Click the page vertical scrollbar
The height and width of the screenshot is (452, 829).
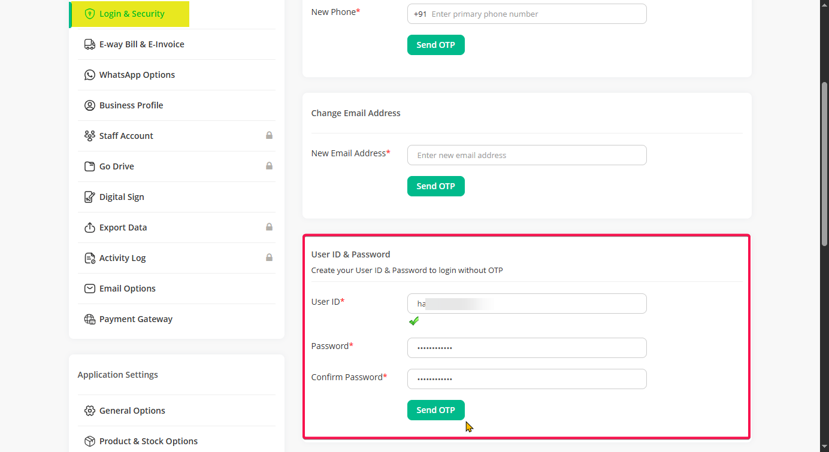click(824, 162)
